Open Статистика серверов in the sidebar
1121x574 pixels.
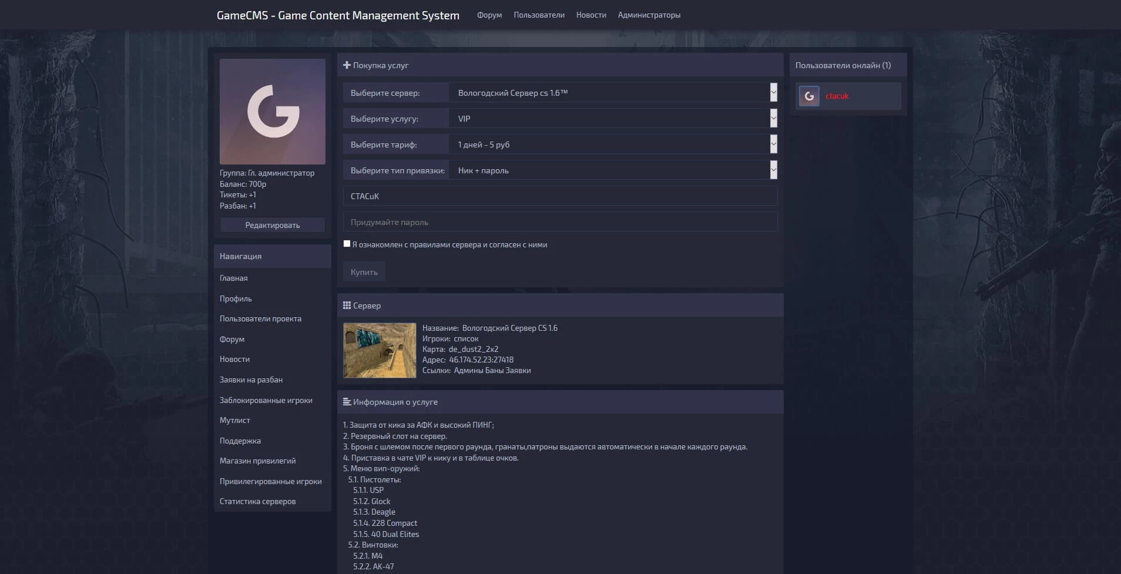258,502
